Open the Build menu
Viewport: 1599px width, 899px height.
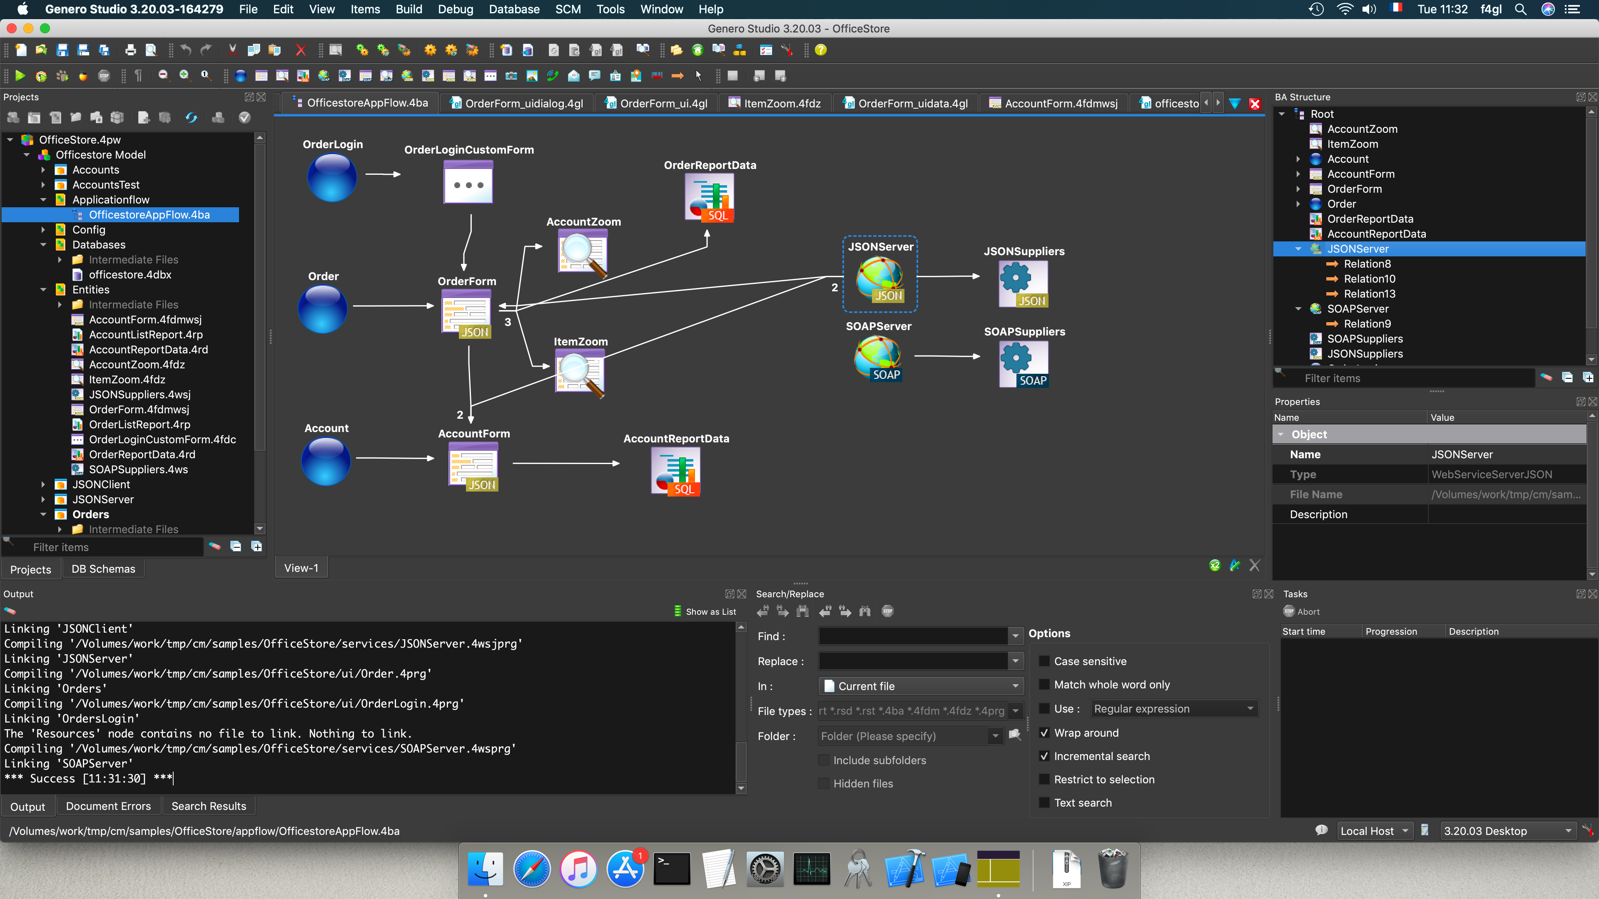(x=408, y=9)
